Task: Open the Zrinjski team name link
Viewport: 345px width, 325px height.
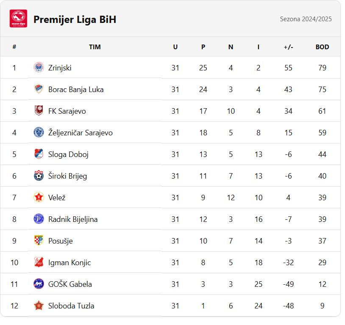Action: pyautogui.click(x=60, y=68)
